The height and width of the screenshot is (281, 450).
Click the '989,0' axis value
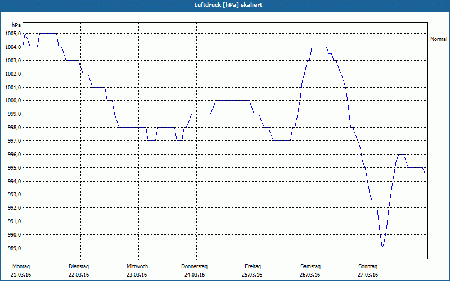(x=14, y=248)
